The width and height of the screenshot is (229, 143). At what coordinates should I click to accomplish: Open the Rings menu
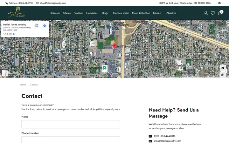point(105,13)
